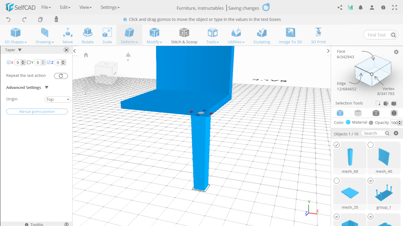This screenshot has width=403, height=226.
Task: Click the Redo arrow icon
Action: pos(24,19)
